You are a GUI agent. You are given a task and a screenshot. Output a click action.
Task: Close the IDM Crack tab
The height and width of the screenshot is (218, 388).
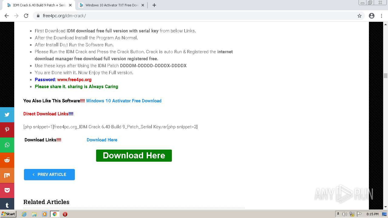click(70, 5)
